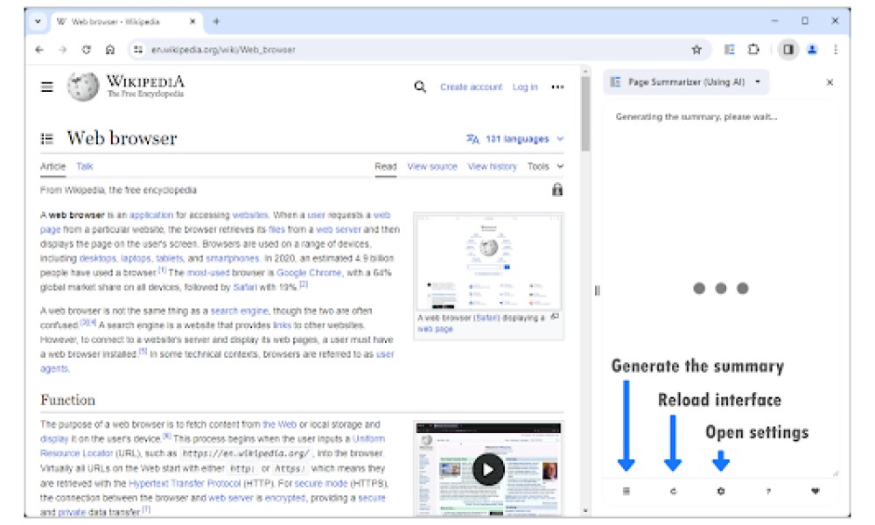875x525 pixels.
Task: Toggle the table of contents icon
Action: click(47, 138)
